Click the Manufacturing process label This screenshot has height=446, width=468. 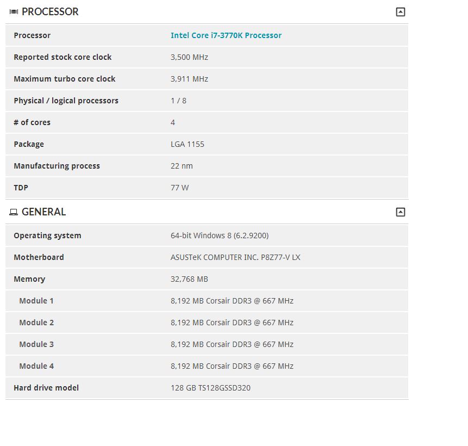[57, 166]
